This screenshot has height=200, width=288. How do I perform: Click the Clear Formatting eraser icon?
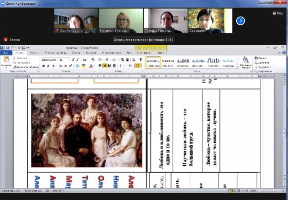93,60
